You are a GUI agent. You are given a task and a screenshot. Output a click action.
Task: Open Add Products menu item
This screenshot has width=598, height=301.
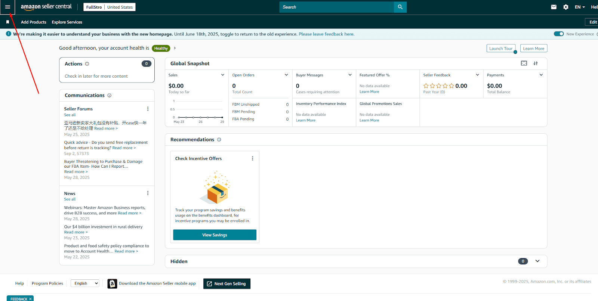[34, 22]
